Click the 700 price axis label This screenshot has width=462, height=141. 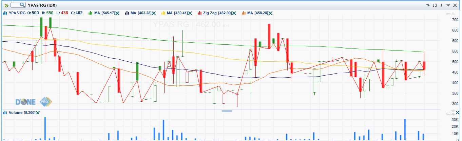click(x=455, y=20)
